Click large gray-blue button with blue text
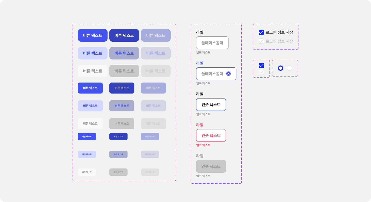 124,53
